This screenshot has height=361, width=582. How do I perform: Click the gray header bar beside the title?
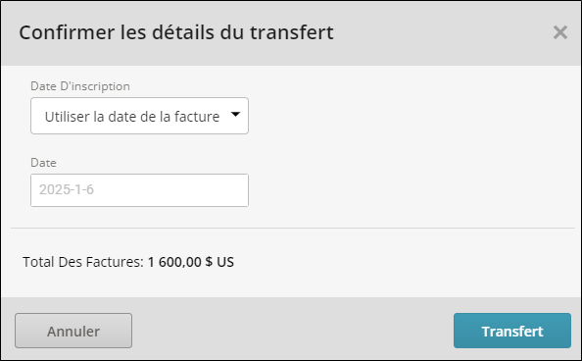[442, 33]
